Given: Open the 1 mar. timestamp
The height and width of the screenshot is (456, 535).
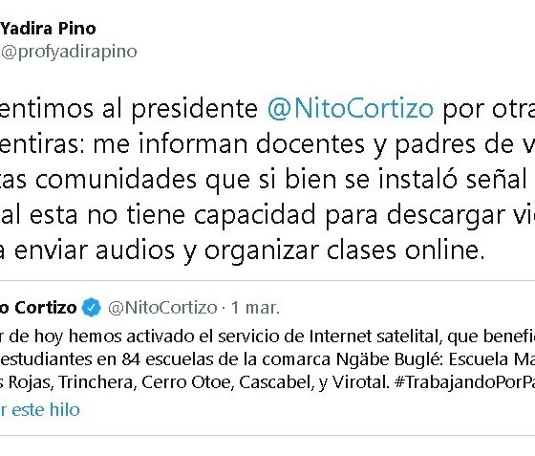Looking at the screenshot, I should (255, 308).
